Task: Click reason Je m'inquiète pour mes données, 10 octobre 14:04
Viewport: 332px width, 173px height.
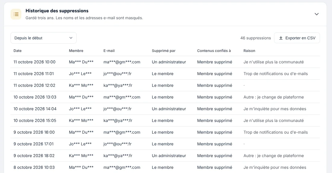Action: 275,109
